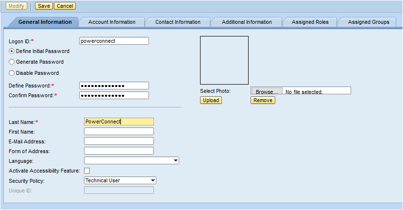Image resolution: width=403 pixels, height=210 pixels.
Task: Focus the First Name input field
Action: point(118,132)
